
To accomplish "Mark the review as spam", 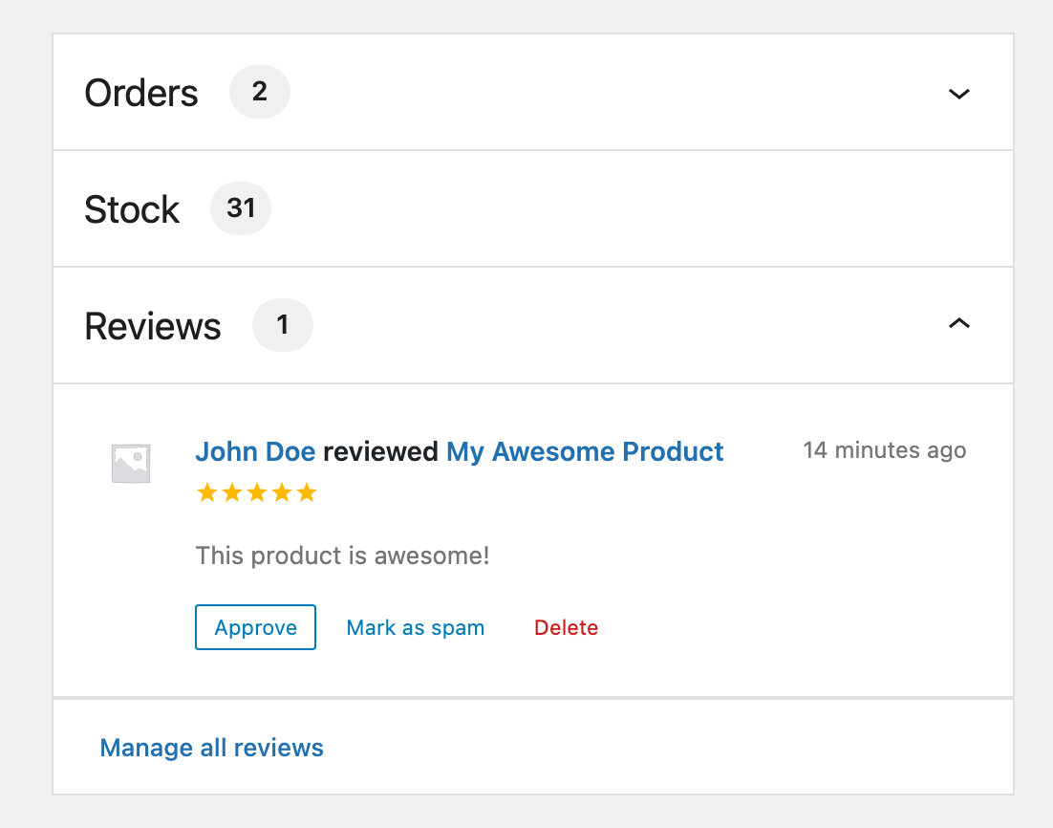I will coord(415,627).
